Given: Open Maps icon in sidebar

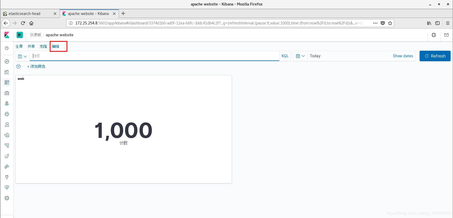Looking at the screenshot, I should (7, 103).
